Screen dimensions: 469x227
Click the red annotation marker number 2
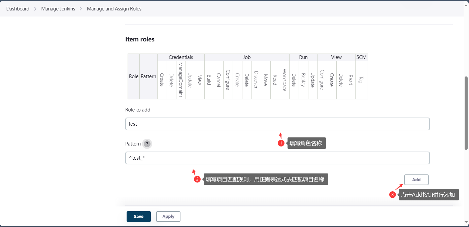tap(198, 179)
